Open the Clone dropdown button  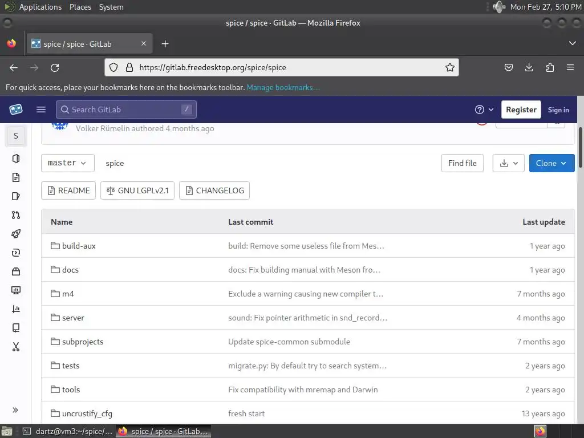(551, 163)
